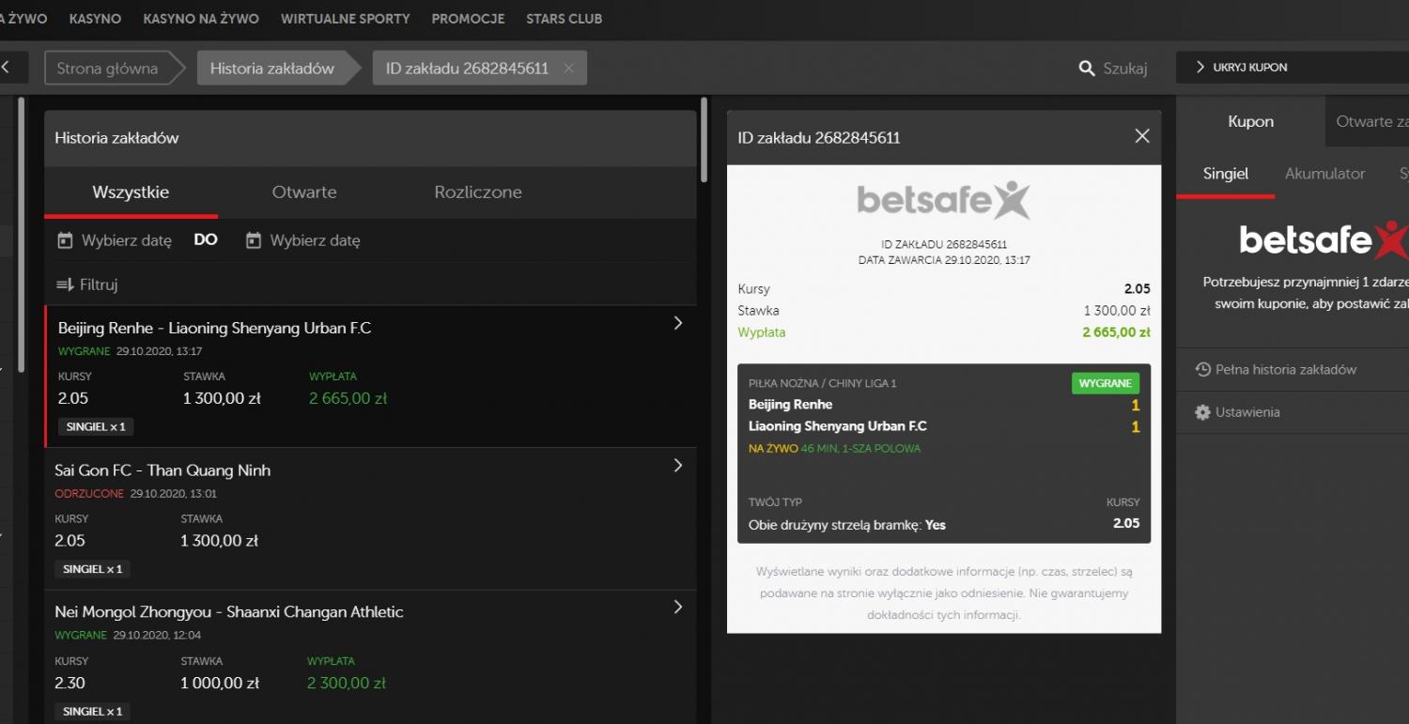Screen dimensions: 1409x724
Task: Switch to the Akumulator tab
Action: coord(1325,174)
